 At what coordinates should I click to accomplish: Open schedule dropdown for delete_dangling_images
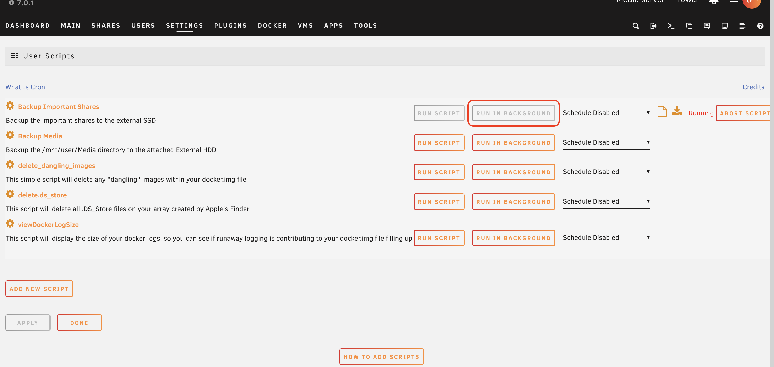point(606,172)
